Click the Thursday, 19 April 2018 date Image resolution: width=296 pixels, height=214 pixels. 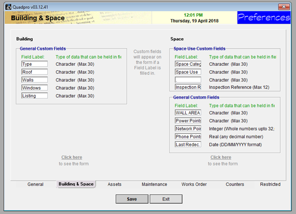coord(194,21)
